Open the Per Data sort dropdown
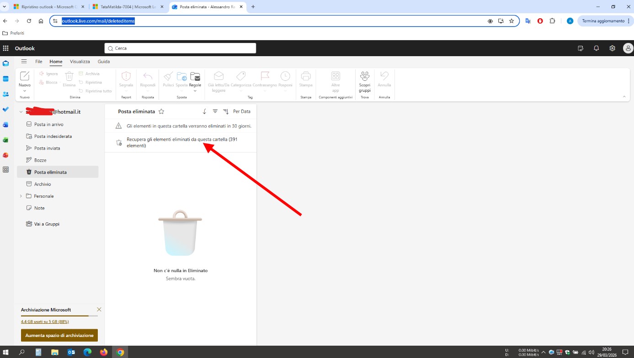The width and height of the screenshot is (634, 358). point(242,111)
